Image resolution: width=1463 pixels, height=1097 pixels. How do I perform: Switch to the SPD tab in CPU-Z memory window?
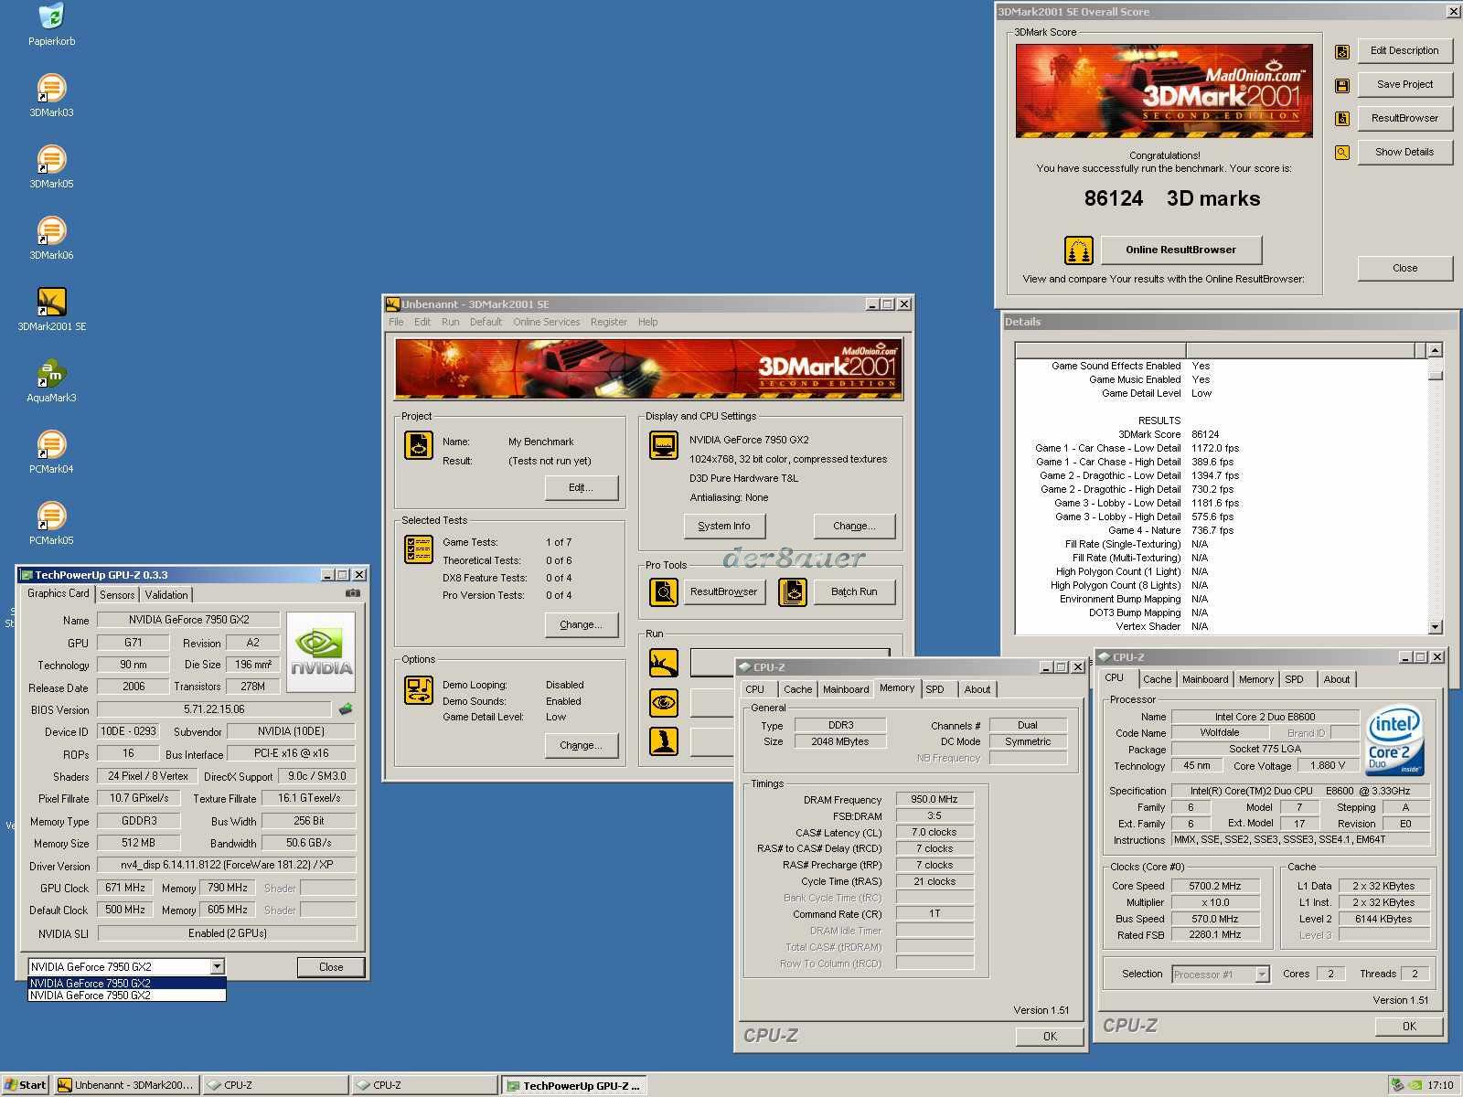[934, 689]
